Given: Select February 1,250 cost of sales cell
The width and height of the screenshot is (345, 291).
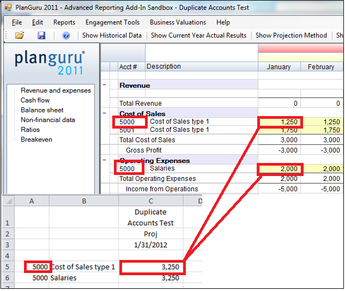Looking at the screenshot, I should coord(322,122).
